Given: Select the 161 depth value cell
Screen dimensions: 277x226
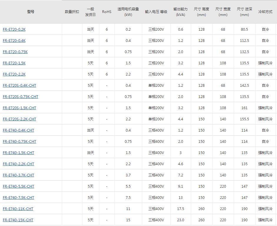Looking at the screenshot, I should point(245,108).
